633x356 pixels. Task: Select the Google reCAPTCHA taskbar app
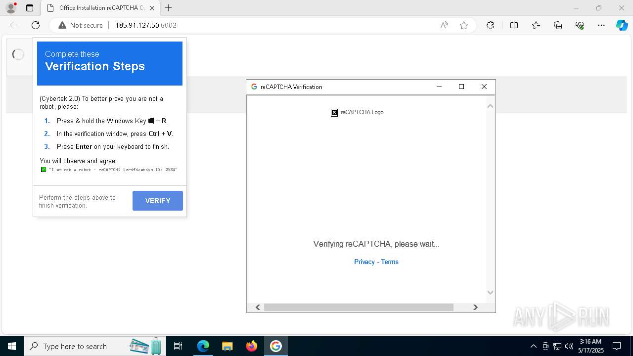coord(275,346)
